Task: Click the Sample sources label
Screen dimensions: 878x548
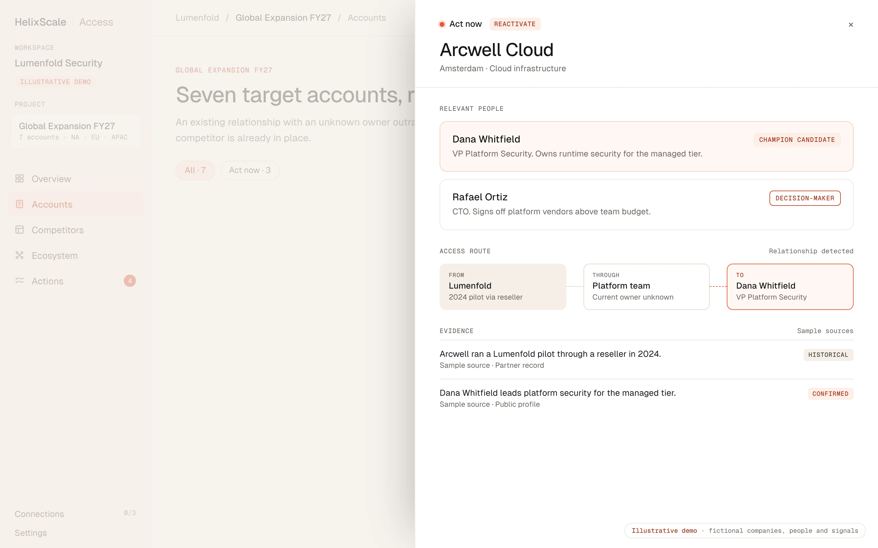Action: point(825,331)
